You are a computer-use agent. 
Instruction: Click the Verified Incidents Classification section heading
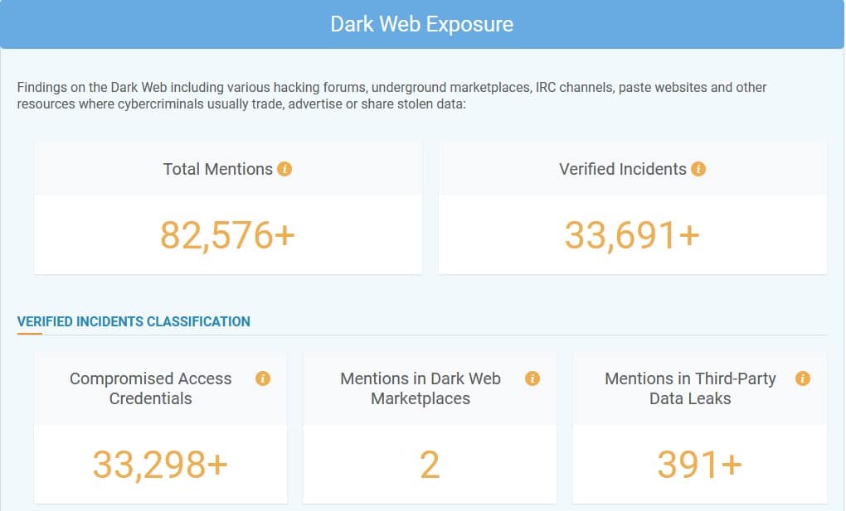pos(134,321)
